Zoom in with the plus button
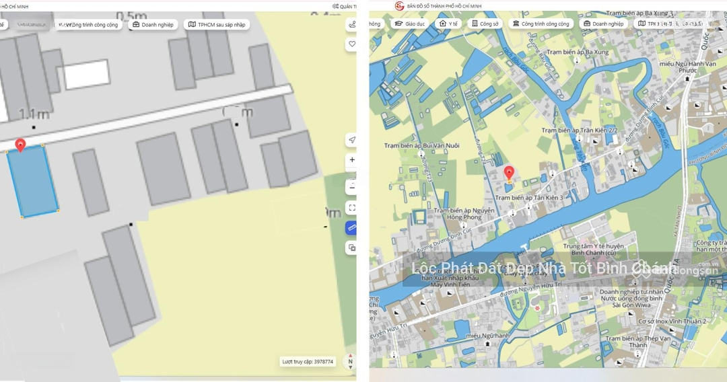The height and width of the screenshot is (382, 727). tap(351, 160)
